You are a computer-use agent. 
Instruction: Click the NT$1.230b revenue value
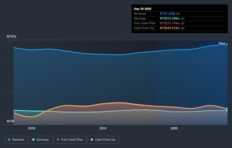[168, 14]
